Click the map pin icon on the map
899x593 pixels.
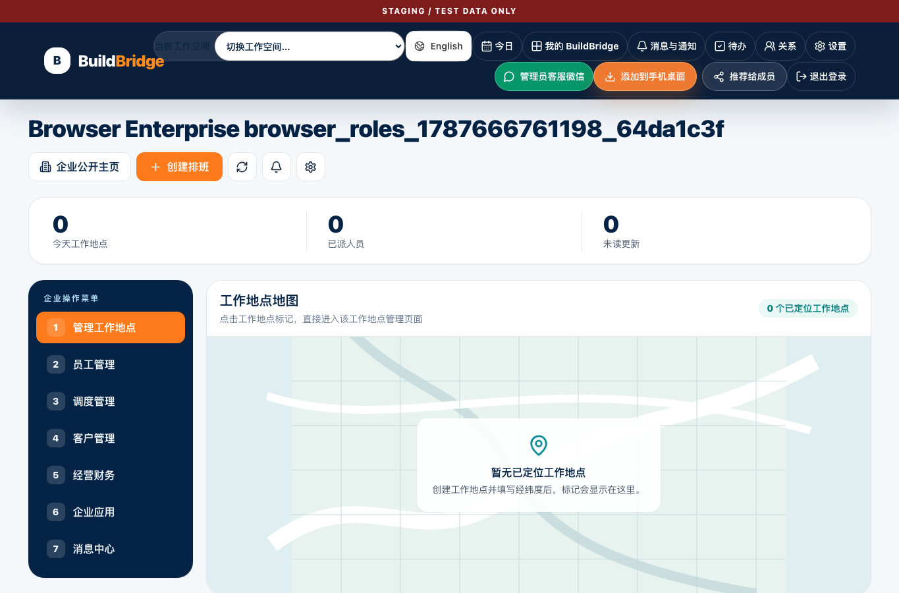pos(539,445)
